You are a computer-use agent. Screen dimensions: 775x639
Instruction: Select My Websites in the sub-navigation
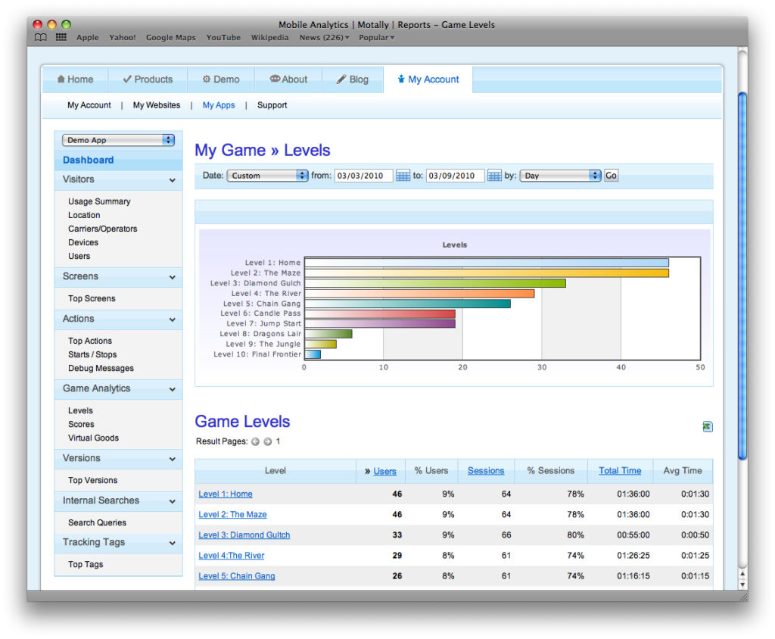(x=157, y=105)
